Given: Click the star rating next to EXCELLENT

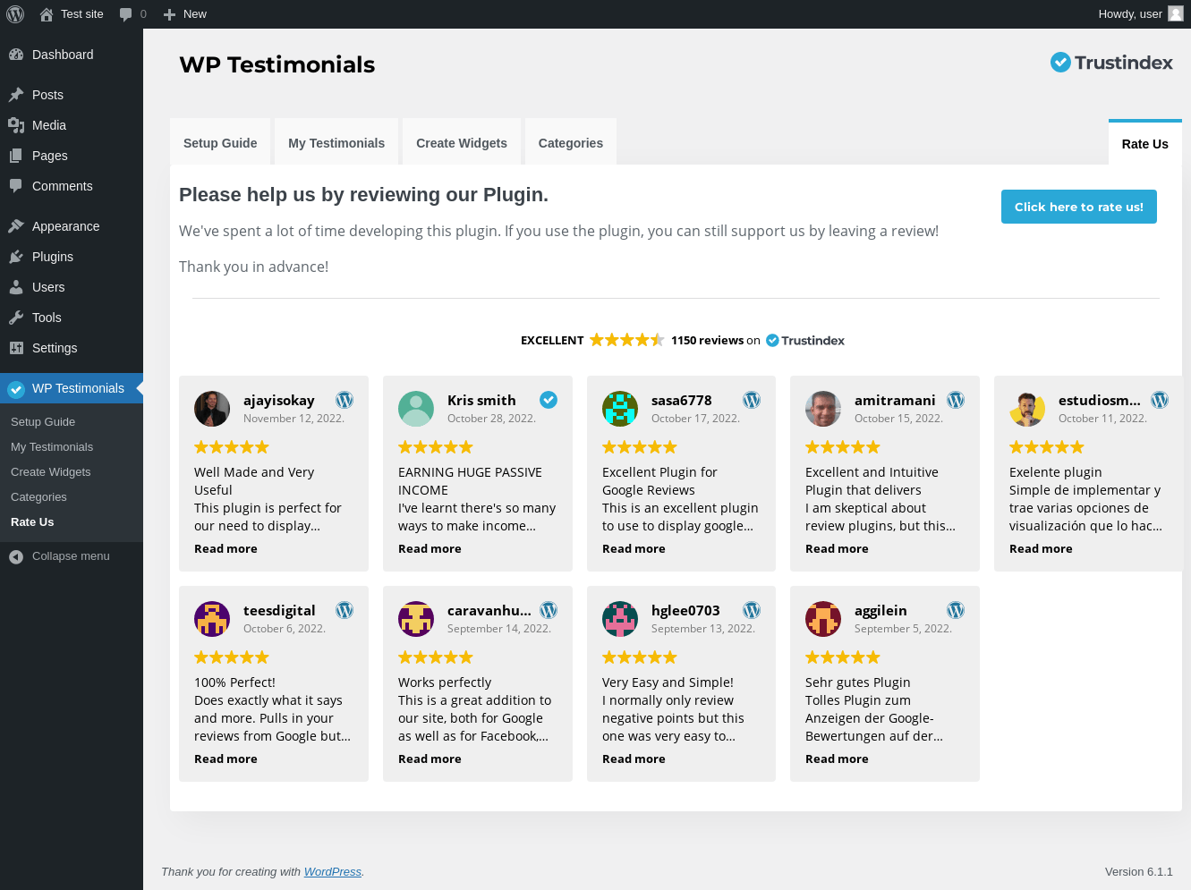Looking at the screenshot, I should pos(626,340).
